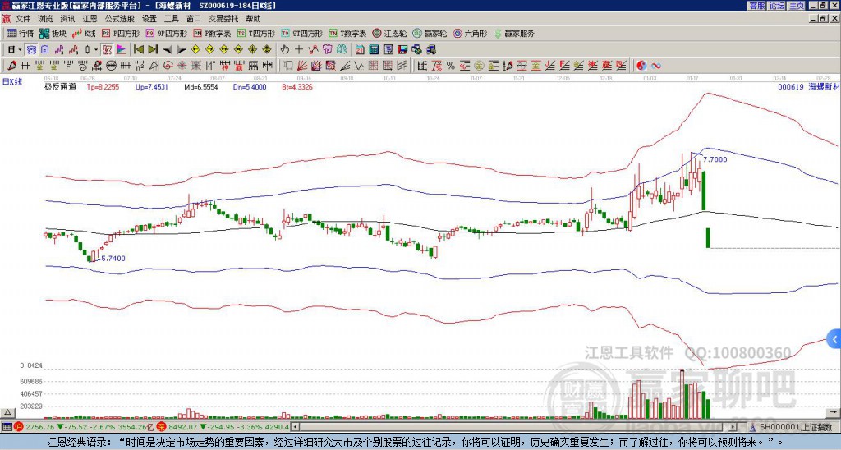Open the 江恩轮 tool
841x450 pixels.
click(389, 33)
